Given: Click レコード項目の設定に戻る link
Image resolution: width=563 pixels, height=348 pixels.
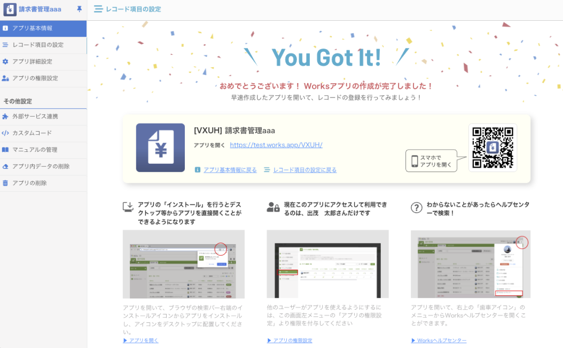Looking at the screenshot, I should (x=305, y=170).
